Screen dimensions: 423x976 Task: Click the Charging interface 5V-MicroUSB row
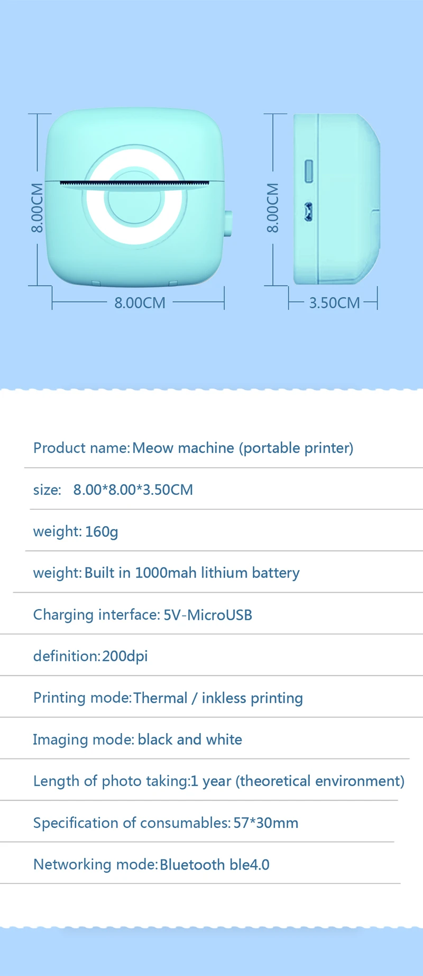click(x=212, y=614)
